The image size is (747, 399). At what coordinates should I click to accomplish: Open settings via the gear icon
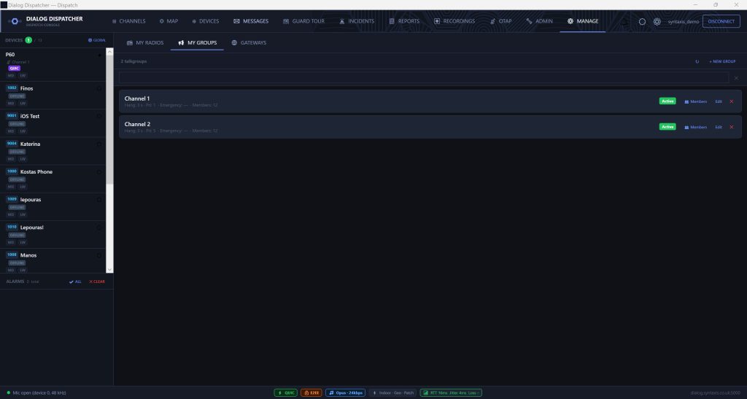point(657,21)
